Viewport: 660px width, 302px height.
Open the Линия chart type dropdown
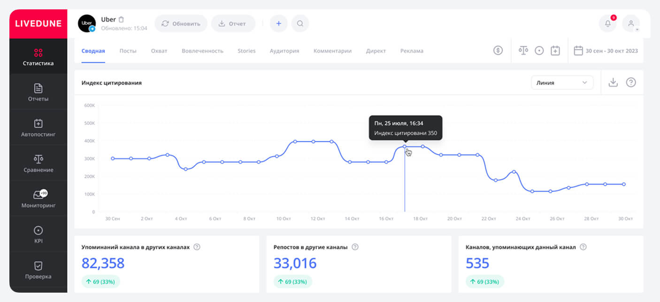pyautogui.click(x=562, y=83)
